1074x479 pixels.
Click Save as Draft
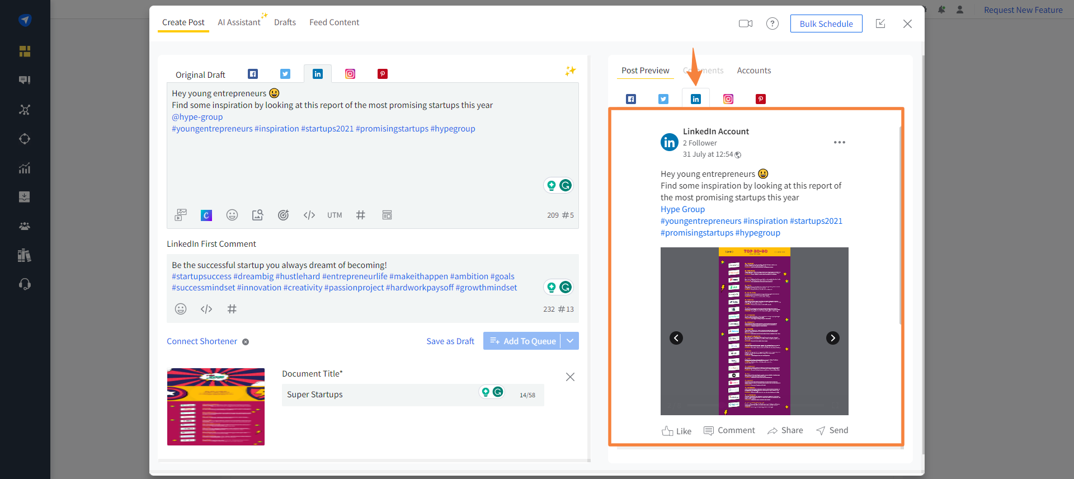click(450, 341)
